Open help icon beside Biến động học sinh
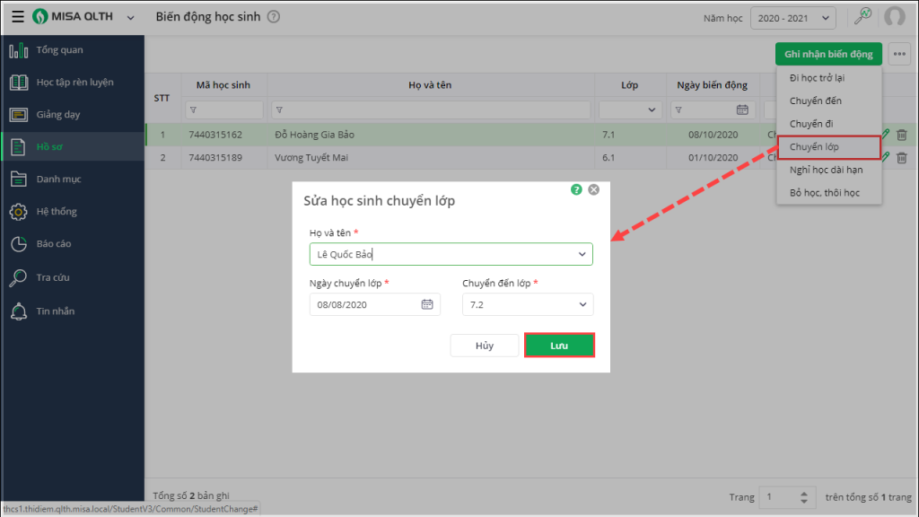 [273, 16]
